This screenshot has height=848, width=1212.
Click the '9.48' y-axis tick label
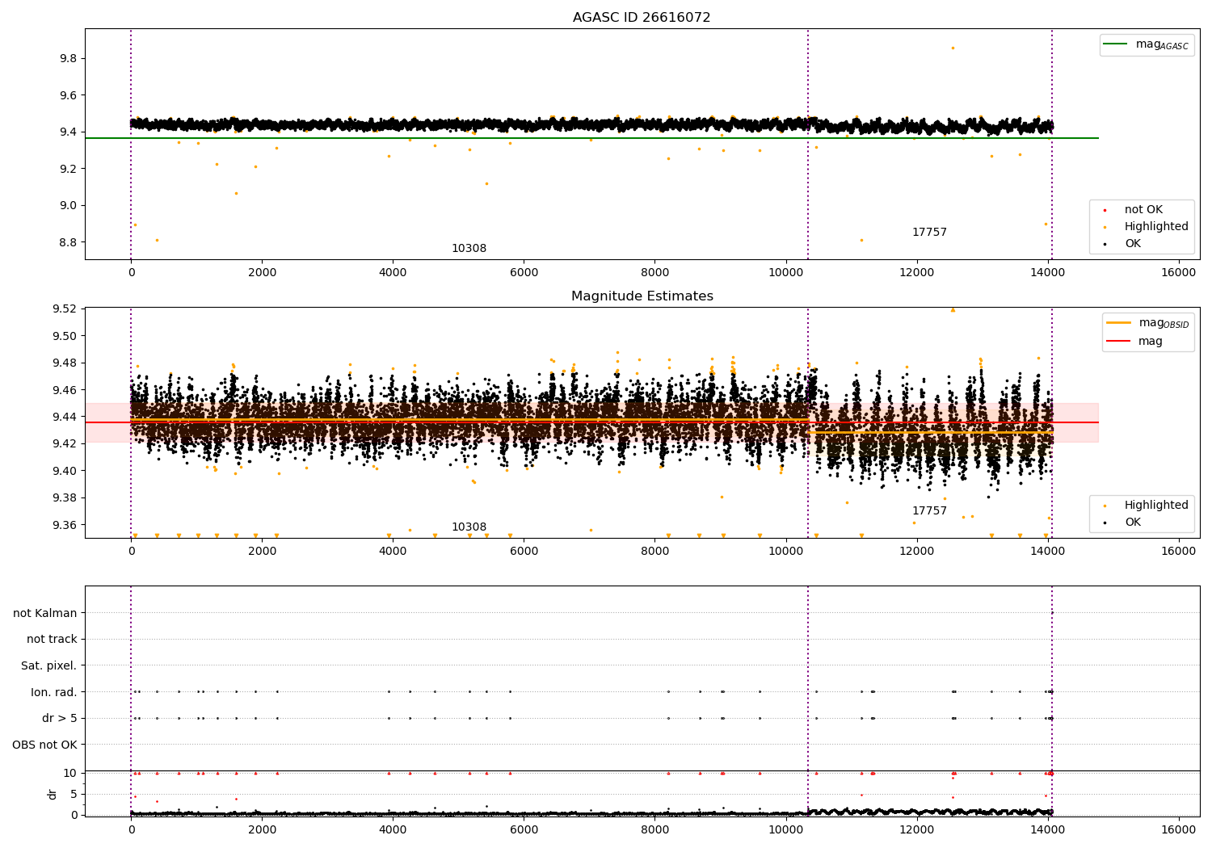coord(65,363)
